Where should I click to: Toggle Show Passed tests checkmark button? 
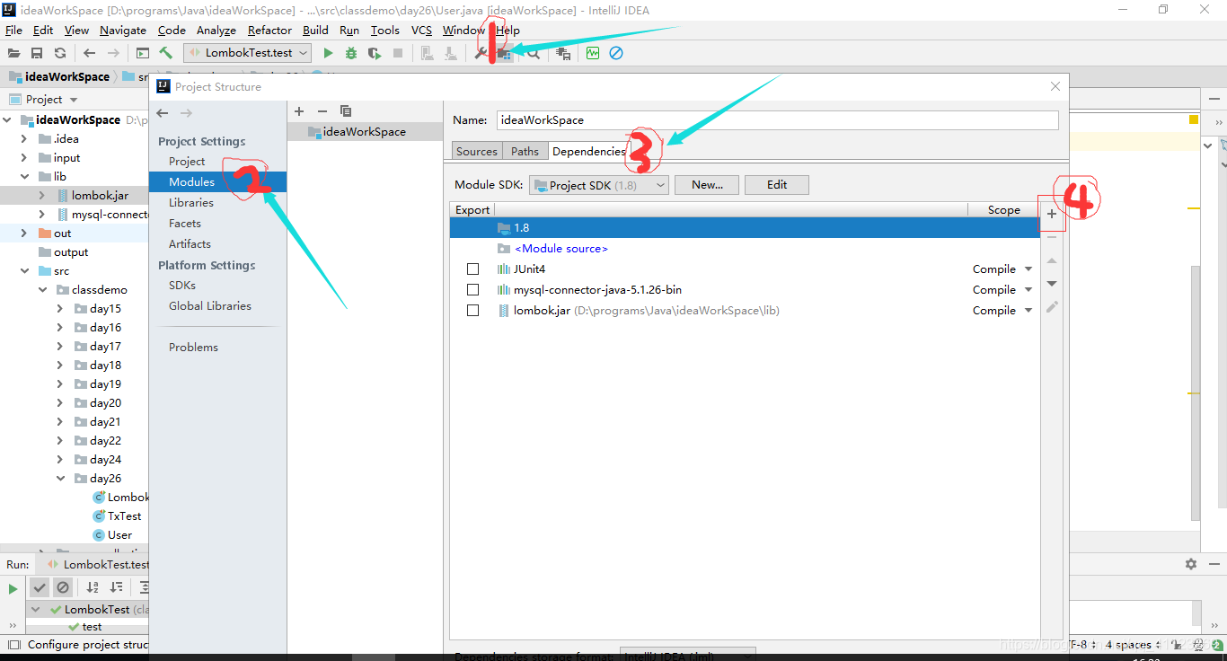click(x=40, y=587)
